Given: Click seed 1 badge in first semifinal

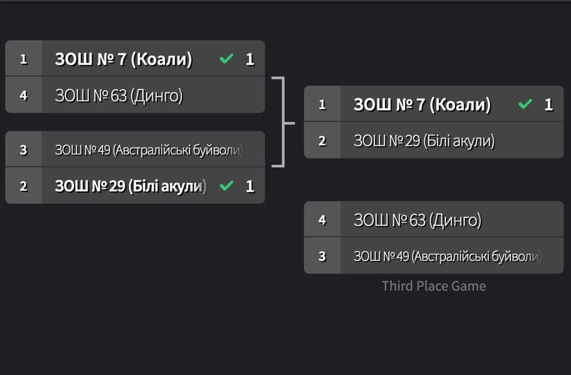Looking at the screenshot, I should [x=23, y=59].
